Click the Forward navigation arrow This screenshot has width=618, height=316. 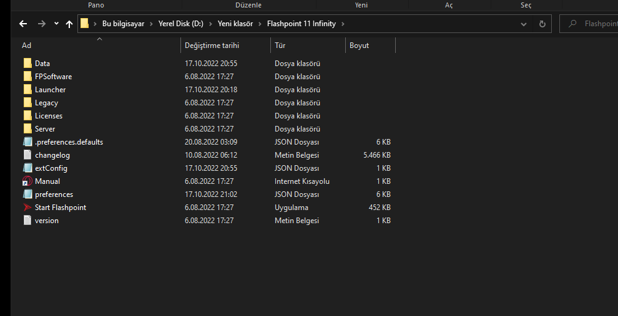tap(41, 24)
